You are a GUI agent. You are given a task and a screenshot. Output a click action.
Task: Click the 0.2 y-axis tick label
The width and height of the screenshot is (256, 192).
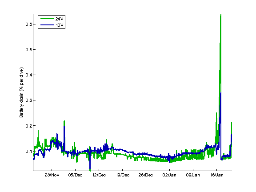coord(28,126)
